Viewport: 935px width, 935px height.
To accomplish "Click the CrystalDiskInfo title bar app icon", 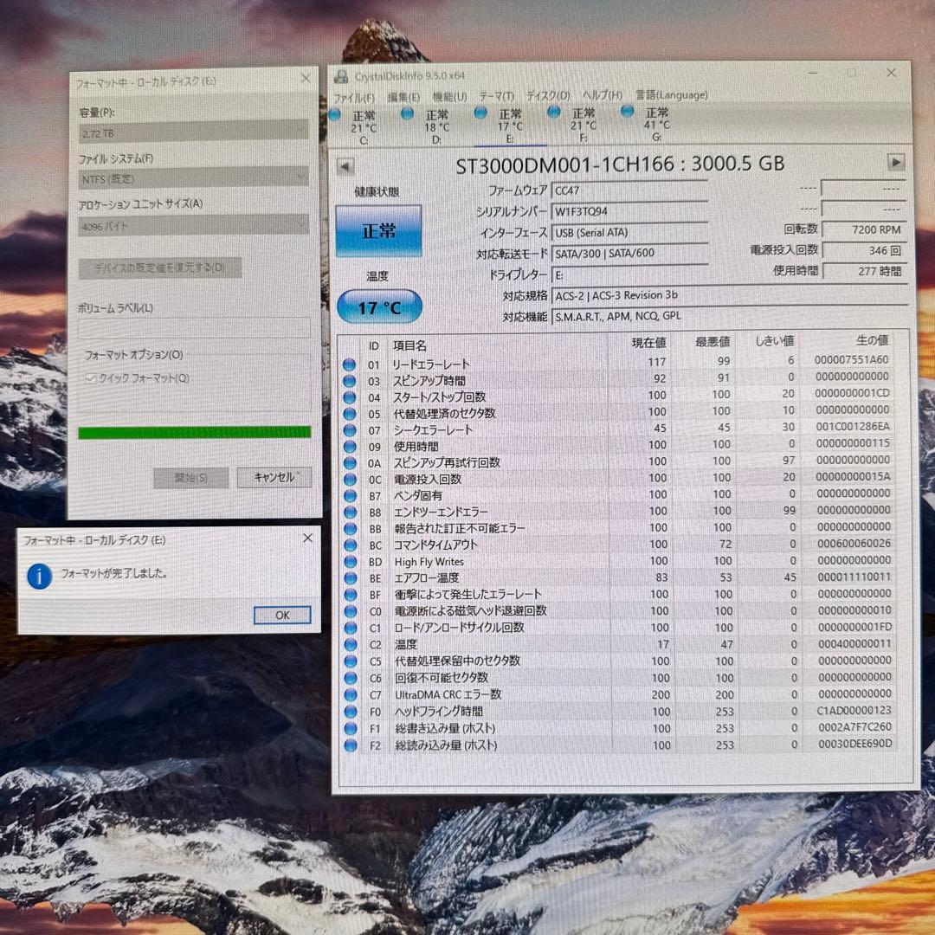I will [341, 76].
